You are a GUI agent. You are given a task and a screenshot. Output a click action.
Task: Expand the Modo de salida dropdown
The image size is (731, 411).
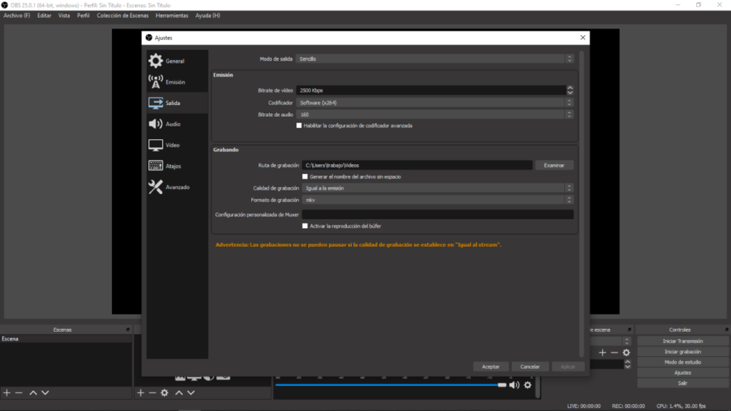pos(435,59)
